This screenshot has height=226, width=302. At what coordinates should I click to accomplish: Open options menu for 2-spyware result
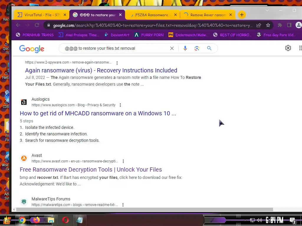click(x=117, y=63)
